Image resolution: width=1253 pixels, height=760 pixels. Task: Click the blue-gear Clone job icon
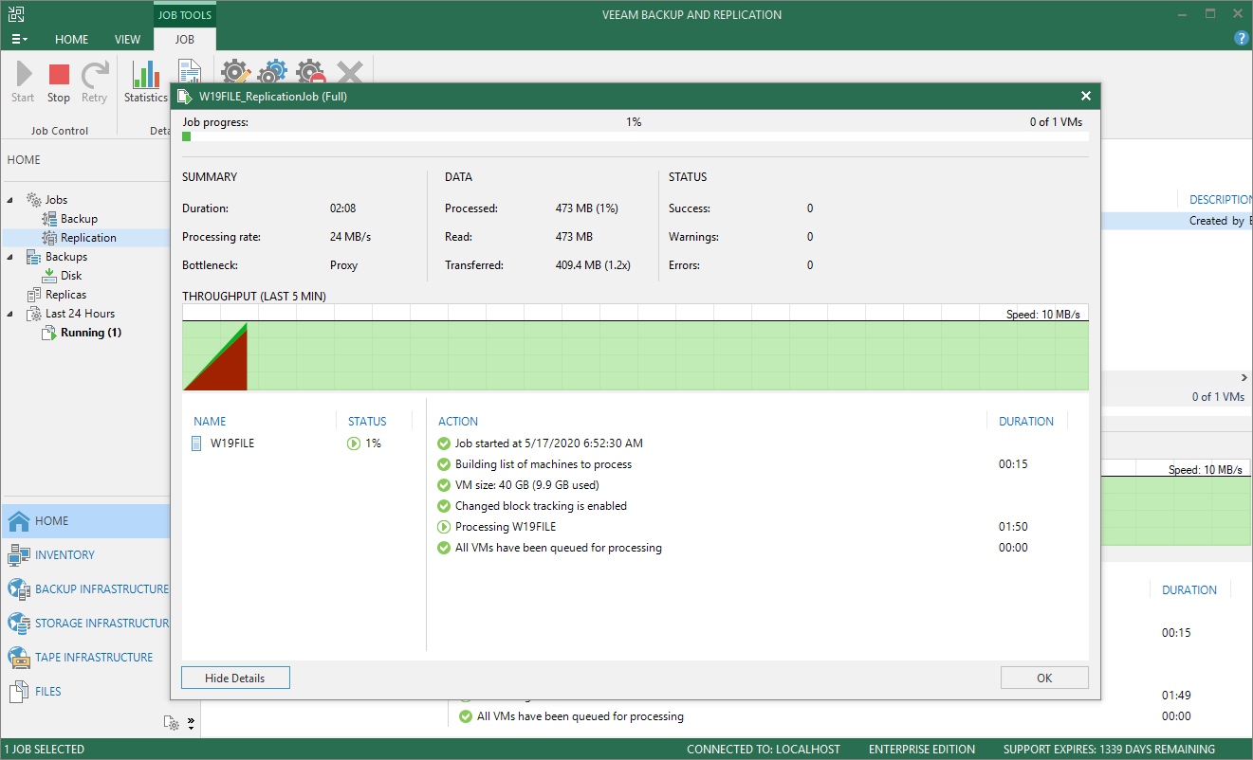click(272, 72)
